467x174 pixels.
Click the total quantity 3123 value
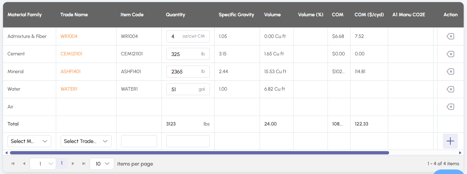(171, 124)
